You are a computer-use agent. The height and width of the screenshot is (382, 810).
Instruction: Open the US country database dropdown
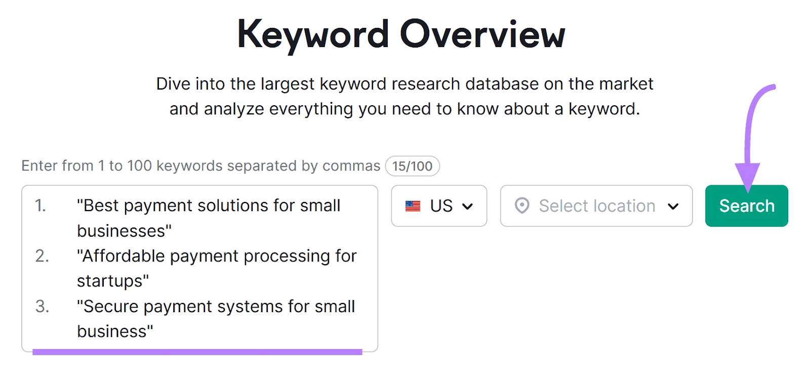coord(439,206)
